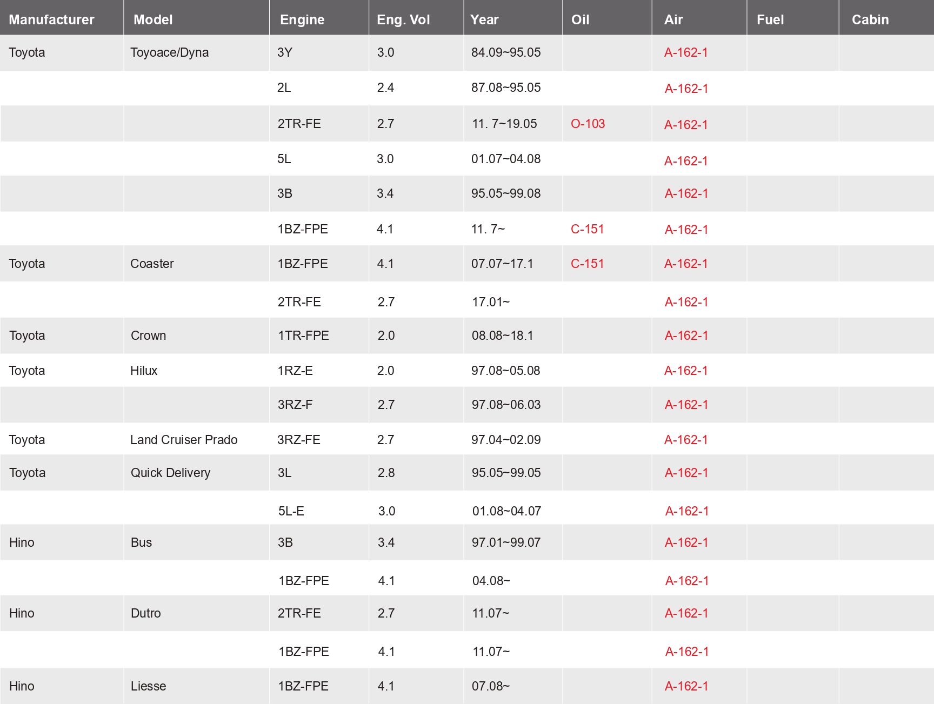Image resolution: width=934 pixels, height=704 pixels.
Task: Click the Manufacturer column header
Action: point(51,19)
